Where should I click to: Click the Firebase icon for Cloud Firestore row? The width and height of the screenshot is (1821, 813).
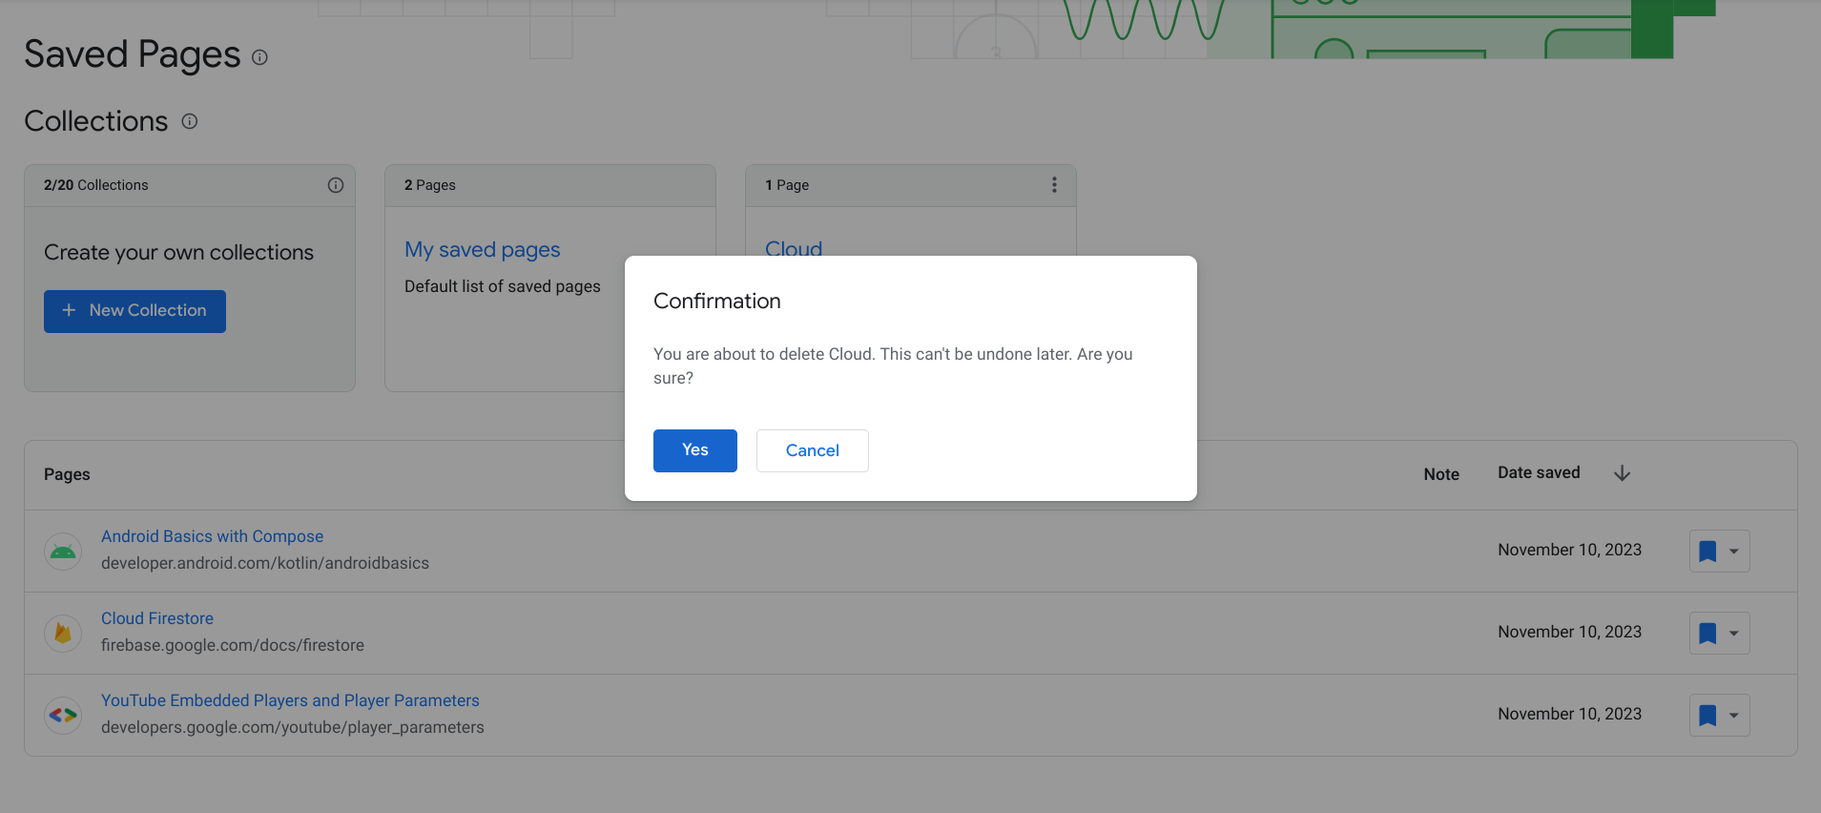coord(63,633)
